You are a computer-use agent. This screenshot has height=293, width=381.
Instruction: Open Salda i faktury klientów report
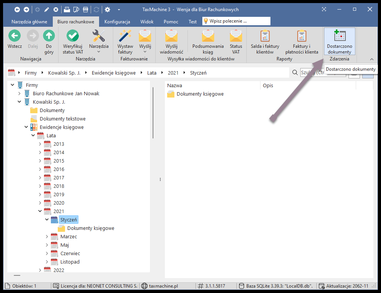[265, 36]
